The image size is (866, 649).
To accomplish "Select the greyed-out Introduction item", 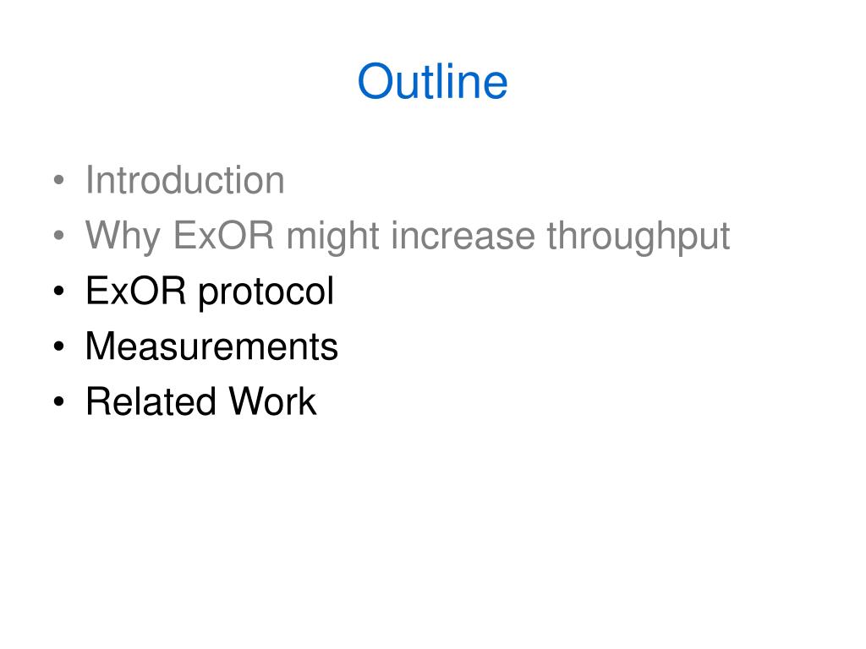I will [x=185, y=180].
